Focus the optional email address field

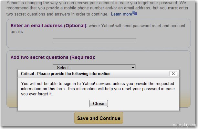point(94,41)
